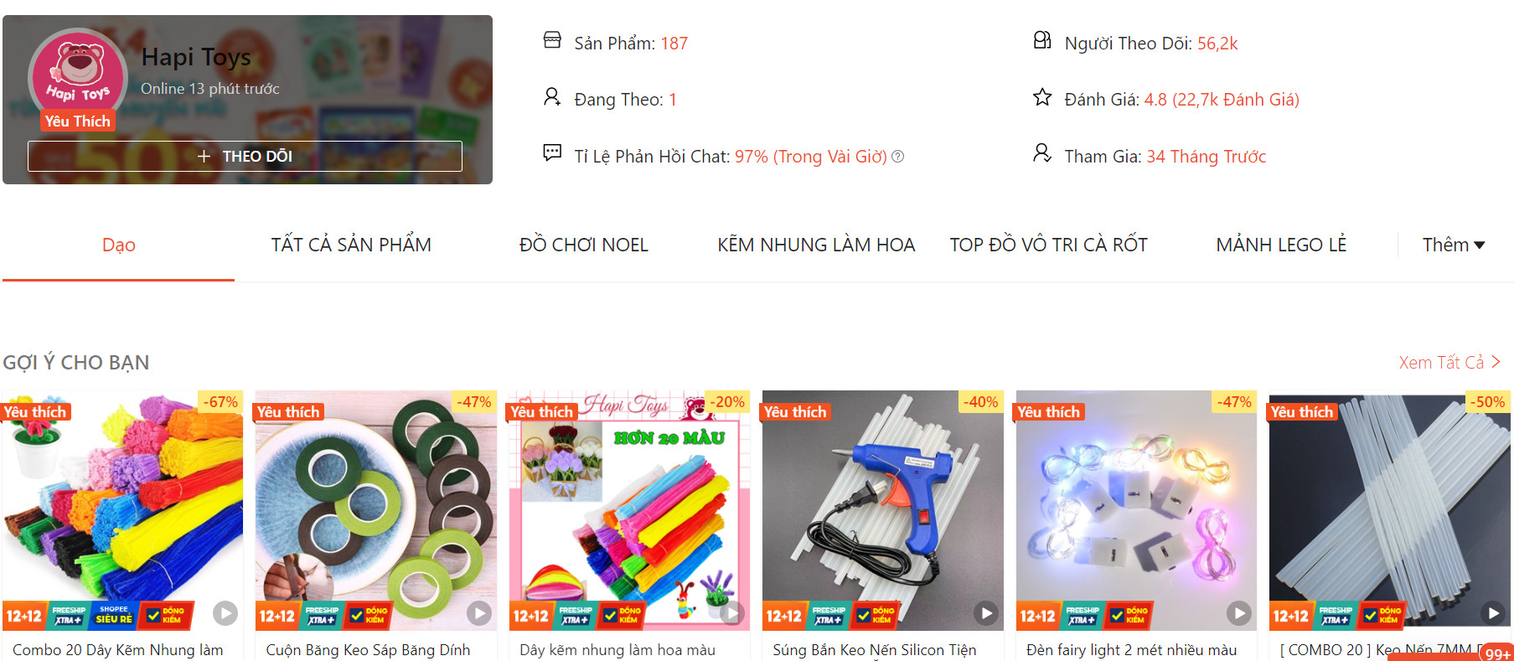Play video on the colorful pipe cleaner combo

pos(225,613)
